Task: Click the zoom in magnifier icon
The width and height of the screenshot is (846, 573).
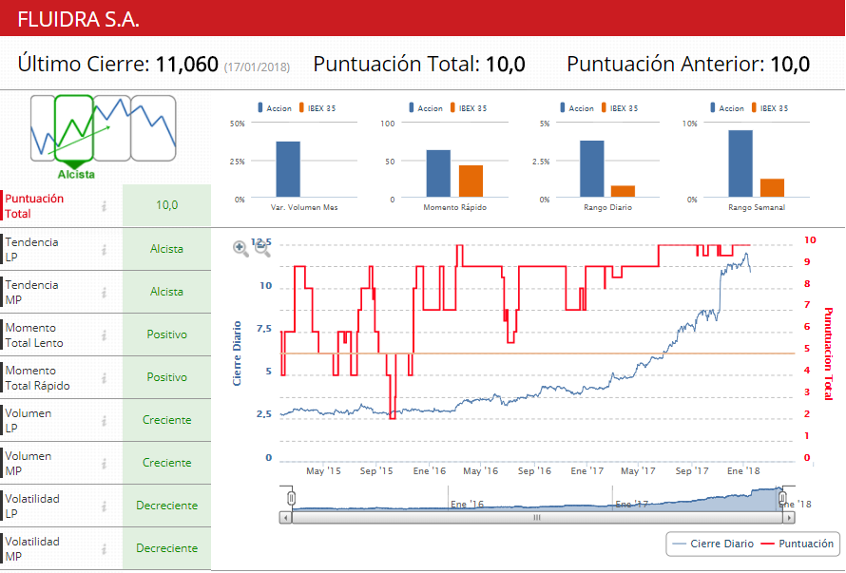Action: click(240, 248)
